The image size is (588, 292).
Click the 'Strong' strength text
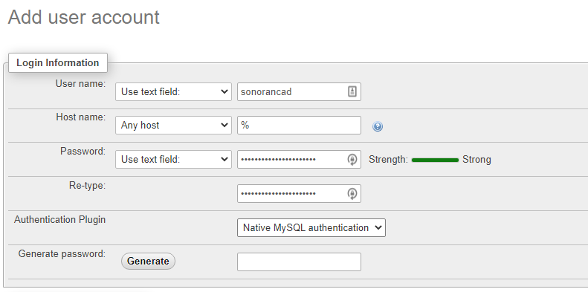476,160
